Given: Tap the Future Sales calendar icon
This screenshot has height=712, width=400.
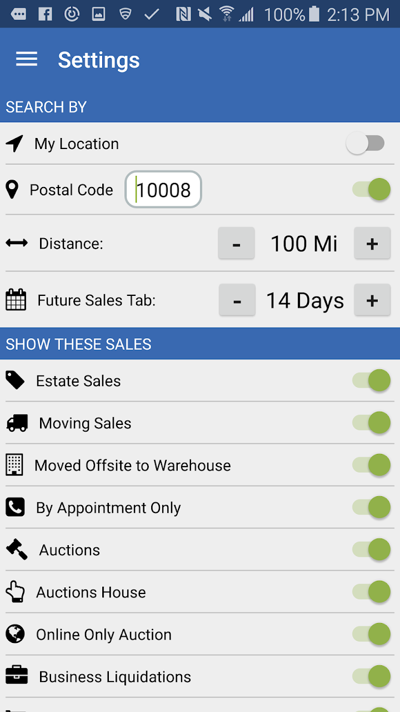Looking at the screenshot, I should (16, 300).
